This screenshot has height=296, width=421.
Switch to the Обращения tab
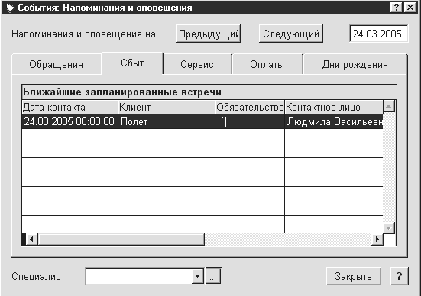pyautogui.click(x=57, y=64)
